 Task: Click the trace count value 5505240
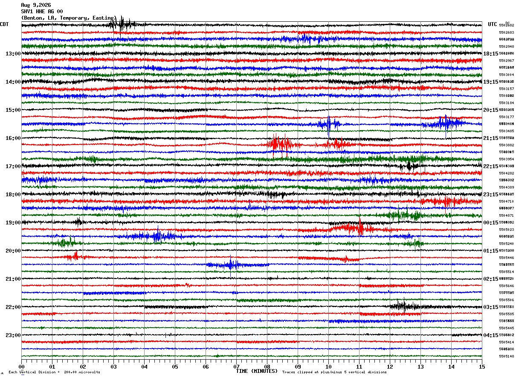coord(506,244)
